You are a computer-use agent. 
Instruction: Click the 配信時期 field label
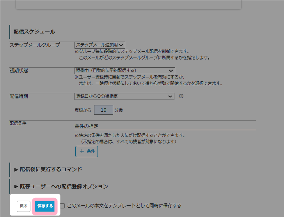click(x=19, y=96)
